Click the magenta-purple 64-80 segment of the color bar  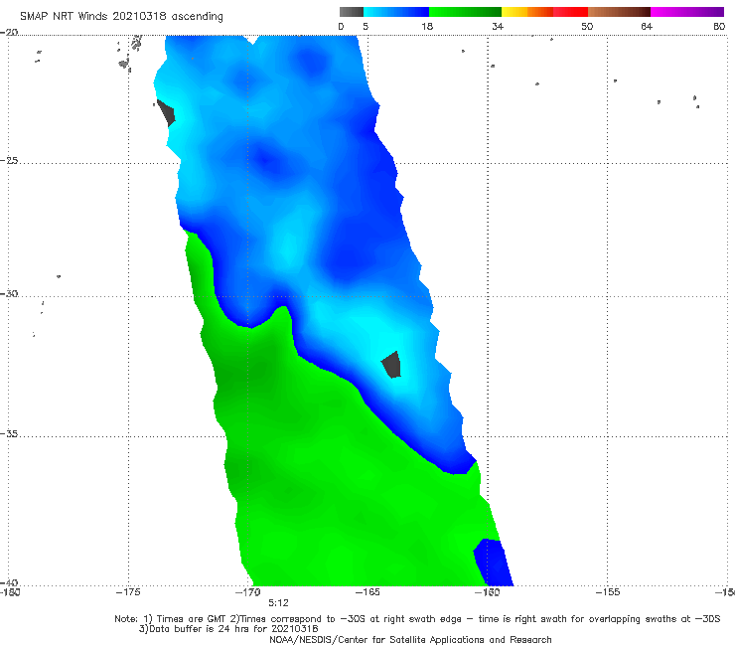[687, 12]
